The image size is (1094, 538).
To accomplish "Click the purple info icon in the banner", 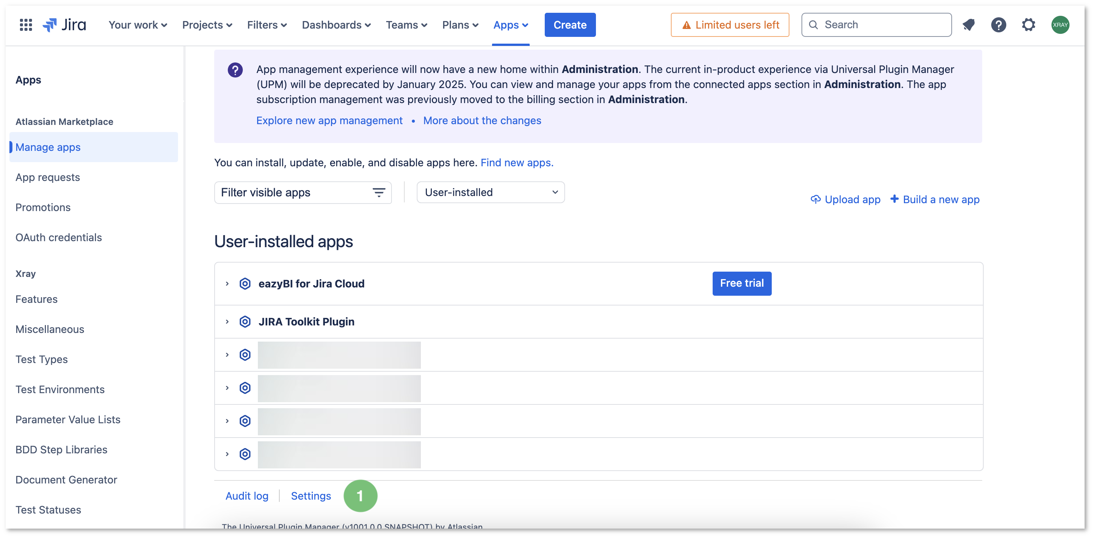I will click(x=235, y=70).
